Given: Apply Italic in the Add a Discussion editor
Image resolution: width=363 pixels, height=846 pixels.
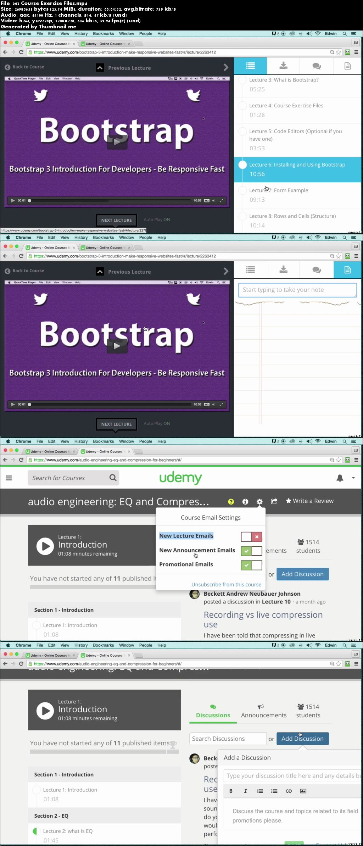Looking at the screenshot, I should [245, 791].
